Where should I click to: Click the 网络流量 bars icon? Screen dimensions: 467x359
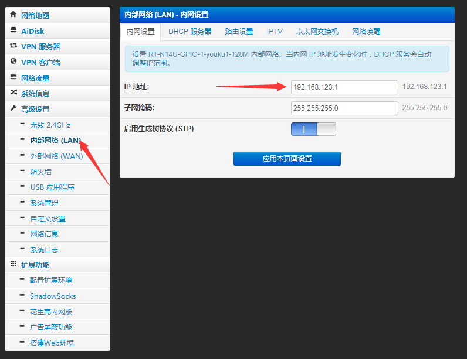13,77
